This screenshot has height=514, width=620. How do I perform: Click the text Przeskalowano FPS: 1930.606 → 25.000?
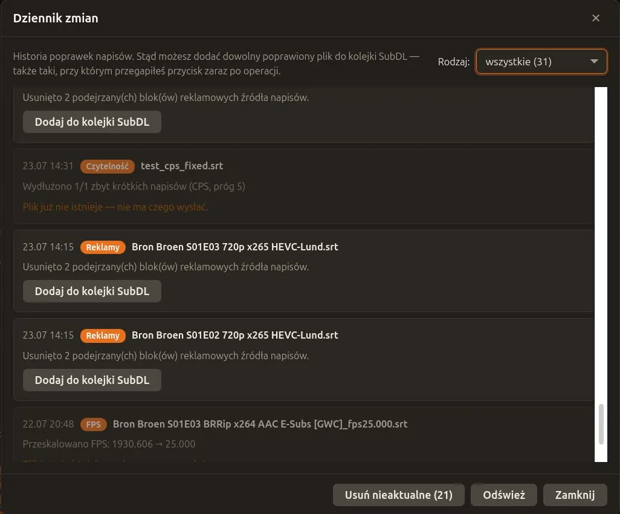(109, 444)
